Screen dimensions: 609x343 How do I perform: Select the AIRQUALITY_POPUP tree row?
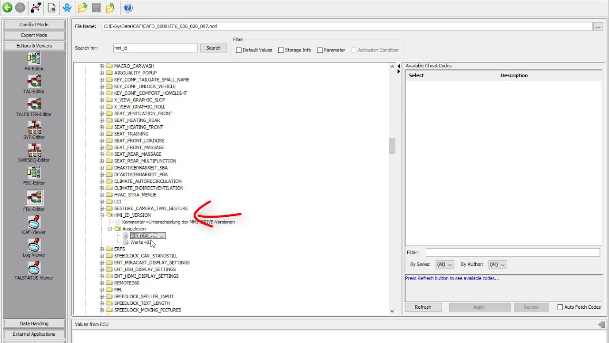(x=135, y=73)
